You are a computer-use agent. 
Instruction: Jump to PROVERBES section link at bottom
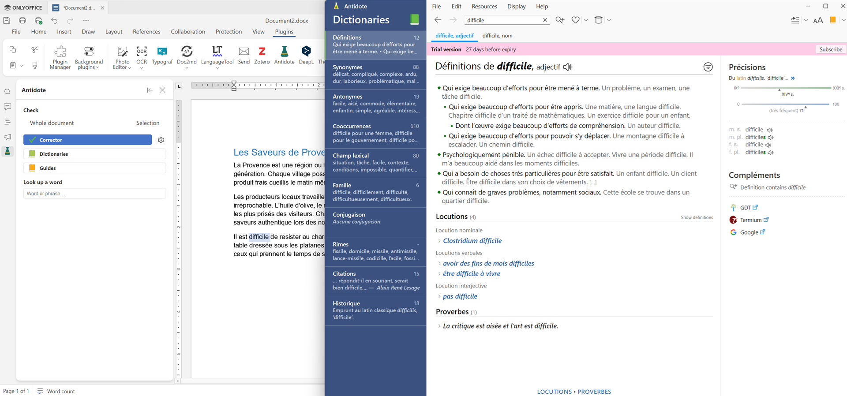click(594, 392)
